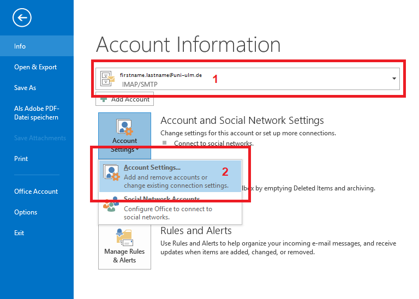Click the Account Settings dropdown button

coord(124,136)
